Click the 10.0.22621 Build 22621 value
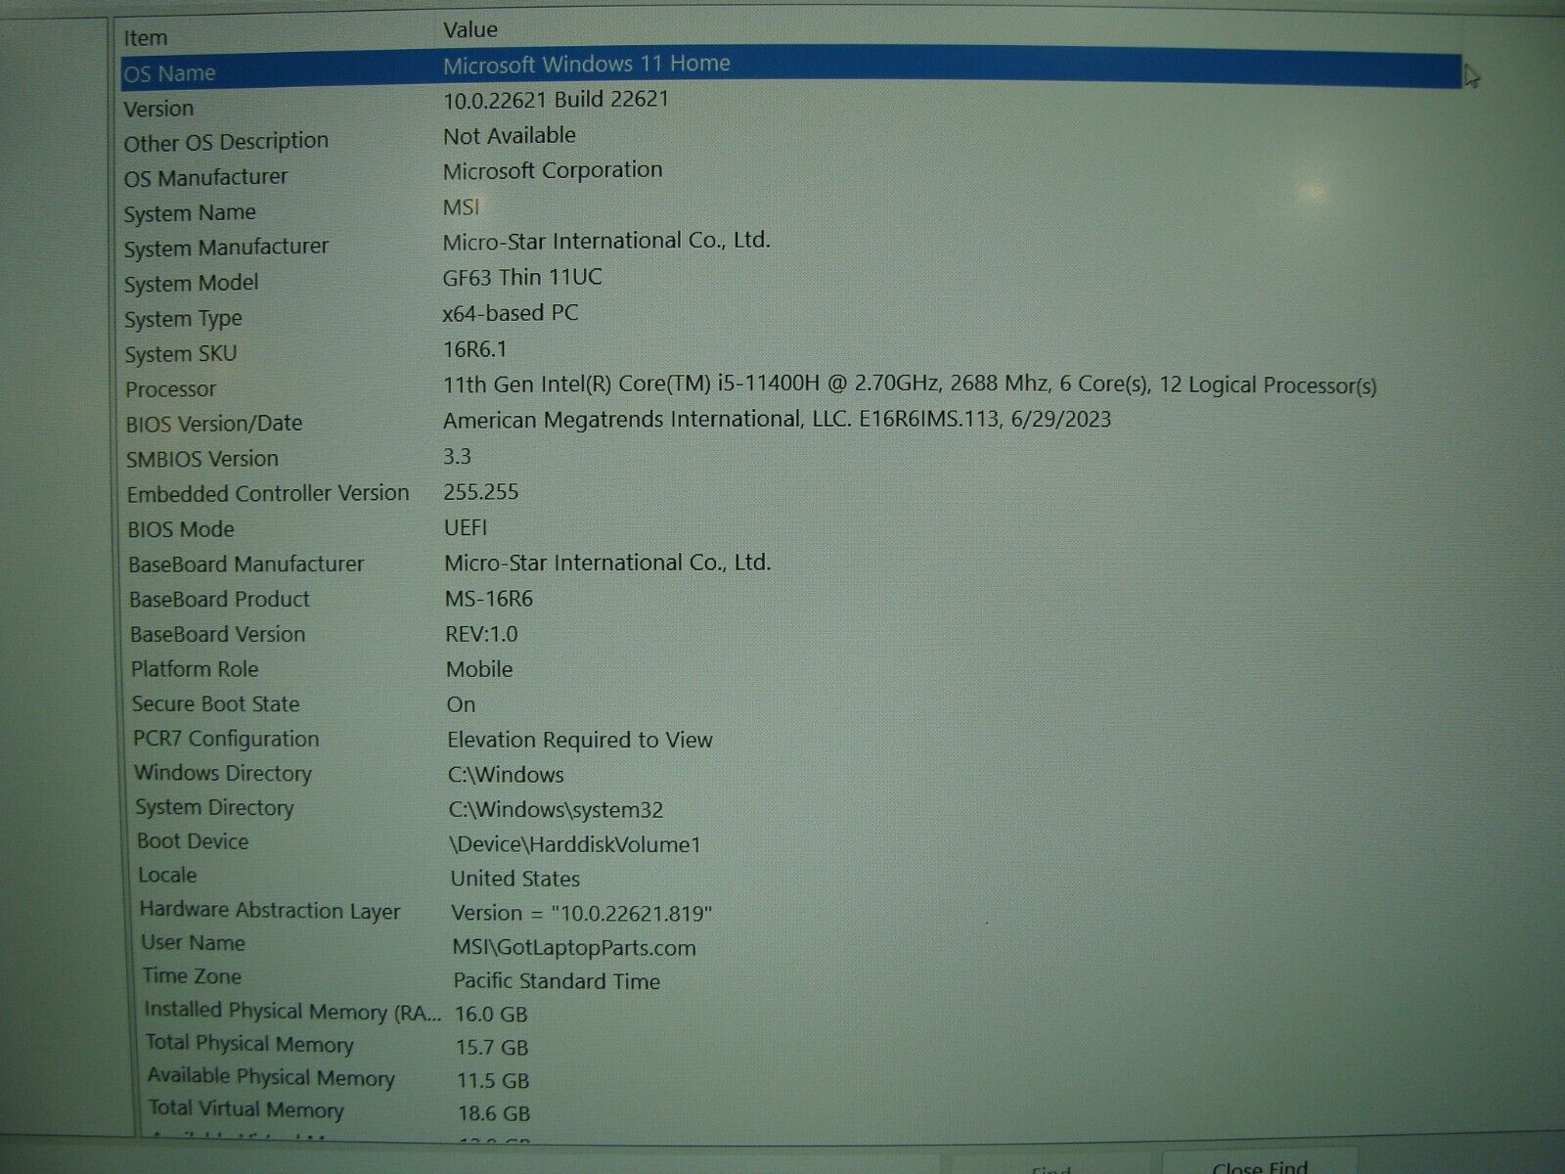The image size is (1565, 1174). (x=556, y=100)
